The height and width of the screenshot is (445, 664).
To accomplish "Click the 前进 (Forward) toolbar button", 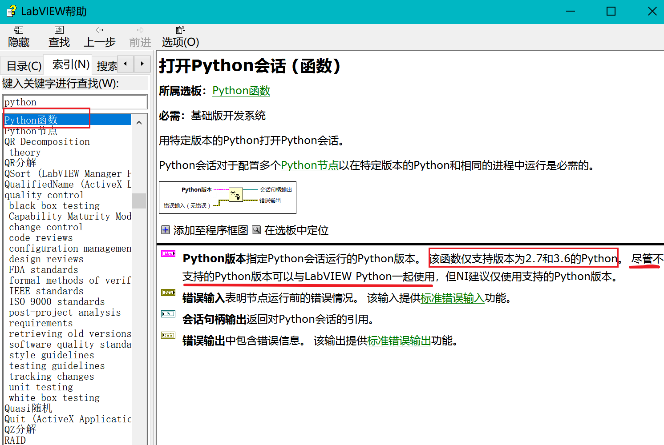I will point(140,37).
